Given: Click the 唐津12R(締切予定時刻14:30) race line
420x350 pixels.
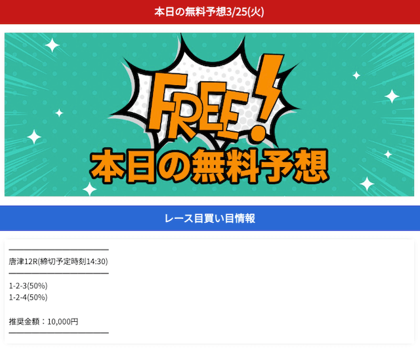Looking at the screenshot, I should click(x=58, y=262).
